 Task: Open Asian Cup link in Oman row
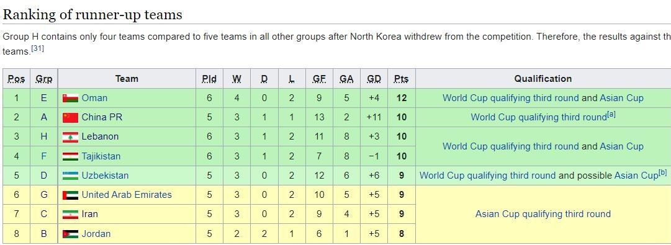pyautogui.click(x=621, y=98)
